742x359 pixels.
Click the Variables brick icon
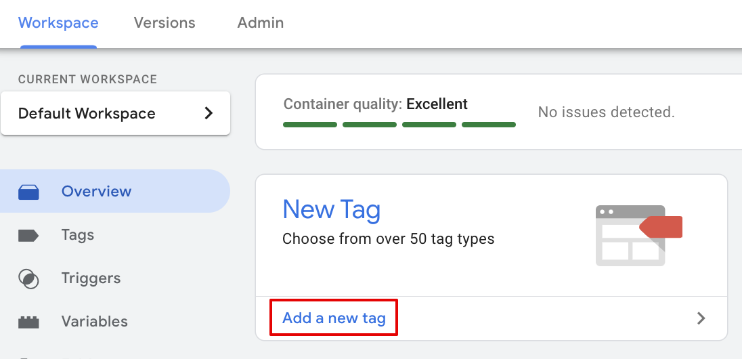coord(28,322)
